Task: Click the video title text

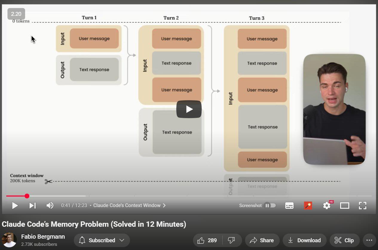Action: click(94, 224)
